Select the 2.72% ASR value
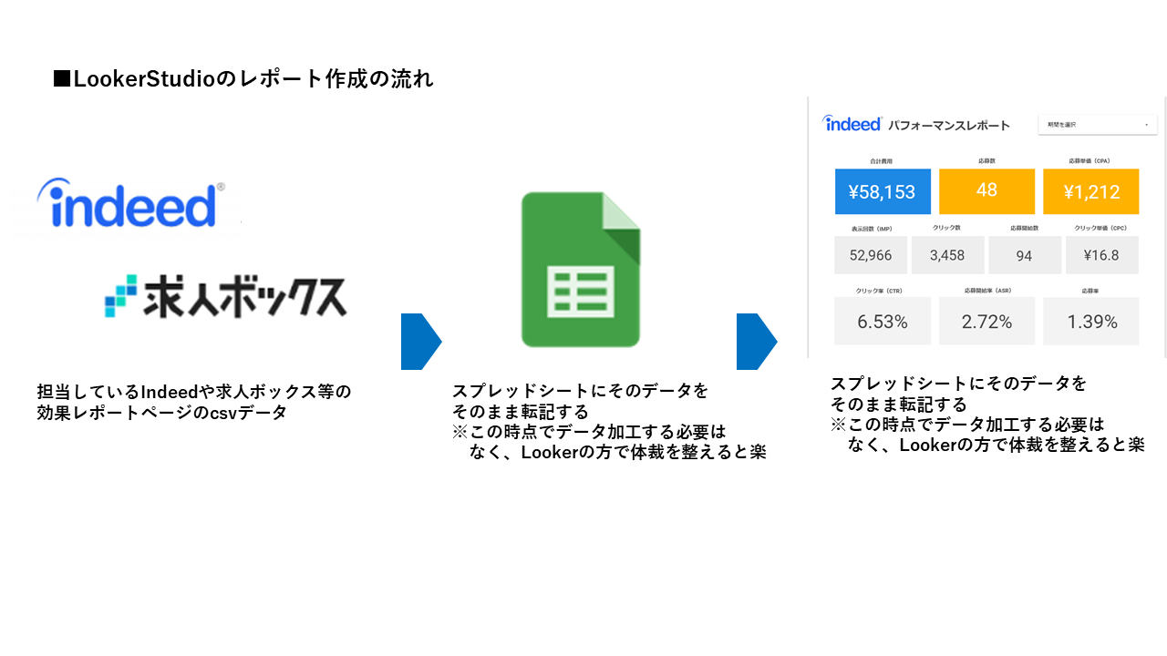Viewport: 1167px width, 656px height. (x=986, y=322)
